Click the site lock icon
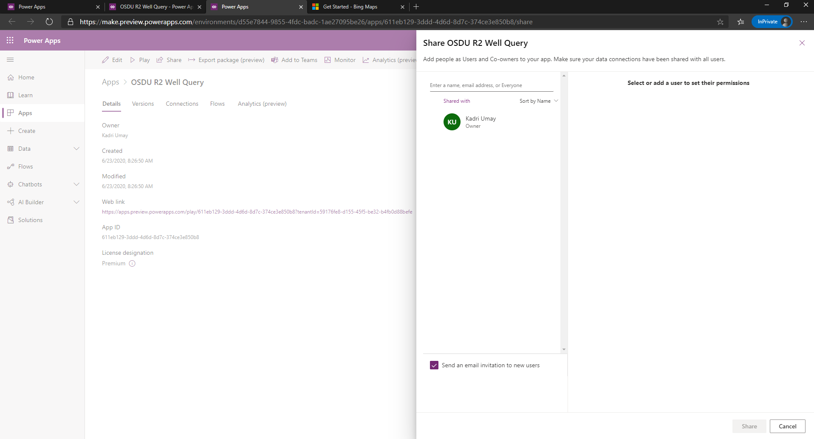This screenshot has height=439, width=814. tap(71, 22)
